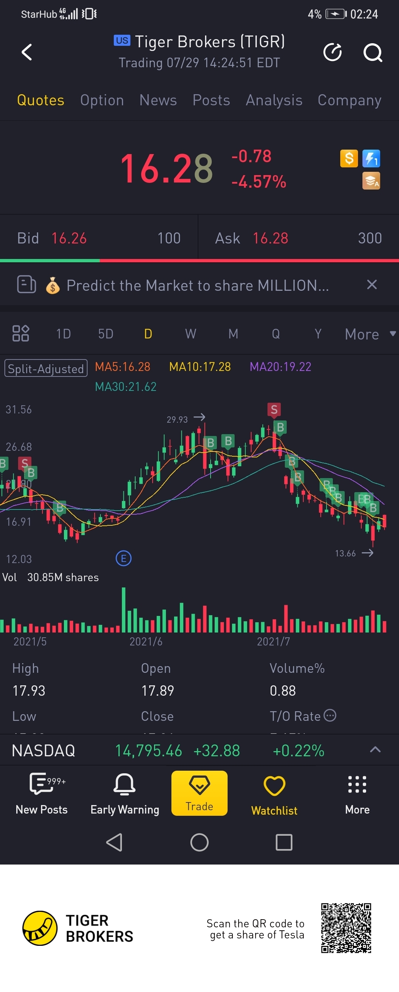Image resolution: width=399 pixels, height=992 pixels.
Task: Tap the Tesla share QR code
Action: pos(346,928)
